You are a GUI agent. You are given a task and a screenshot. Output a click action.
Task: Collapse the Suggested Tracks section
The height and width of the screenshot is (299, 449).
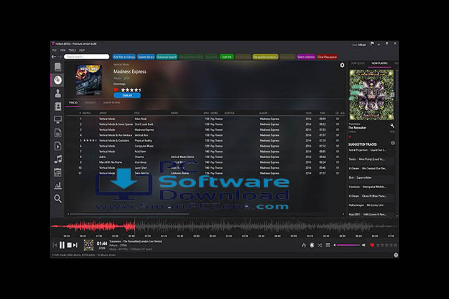point(393,143)
